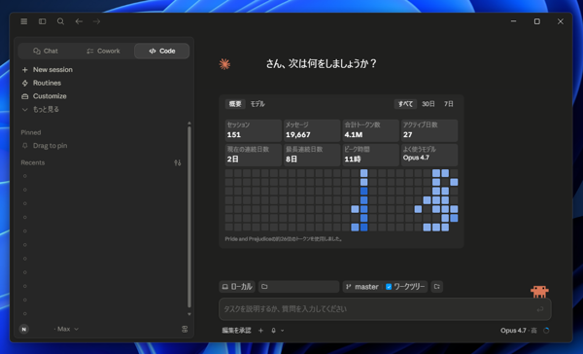Image resolution: width=583 pixels, height=354 pixels.
Task: Go forward with the right arrow
Action: pyautogui.click(x=96, y=21)
